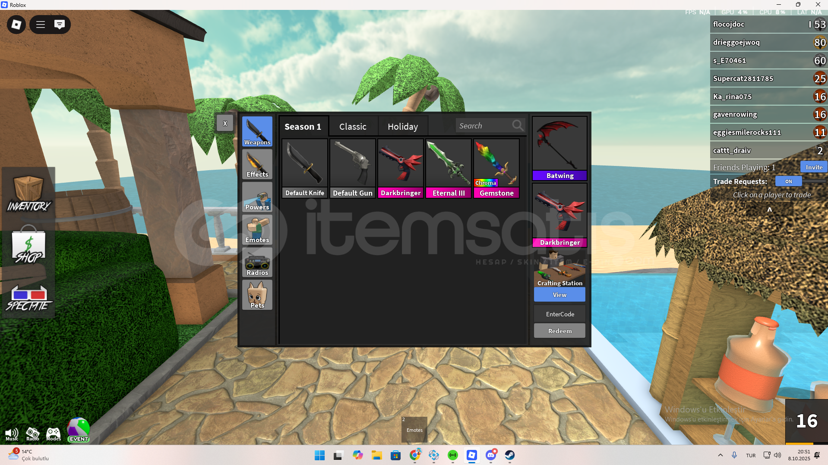Open Google Chrome from the taskbar
The width and height of the screenshot is (828, 465).
pyautogui.click(x=415, y=455)
